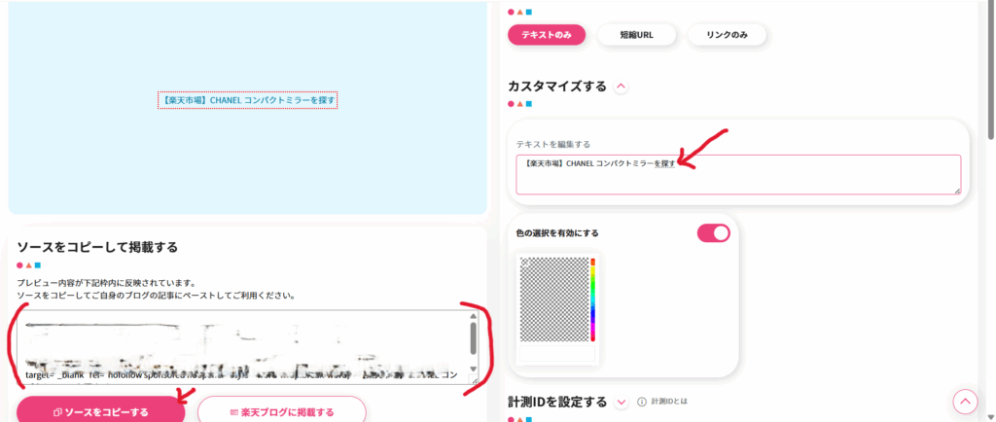
Task: Click the info icon beside 計測IDとは
Action: tap(642, 402)
